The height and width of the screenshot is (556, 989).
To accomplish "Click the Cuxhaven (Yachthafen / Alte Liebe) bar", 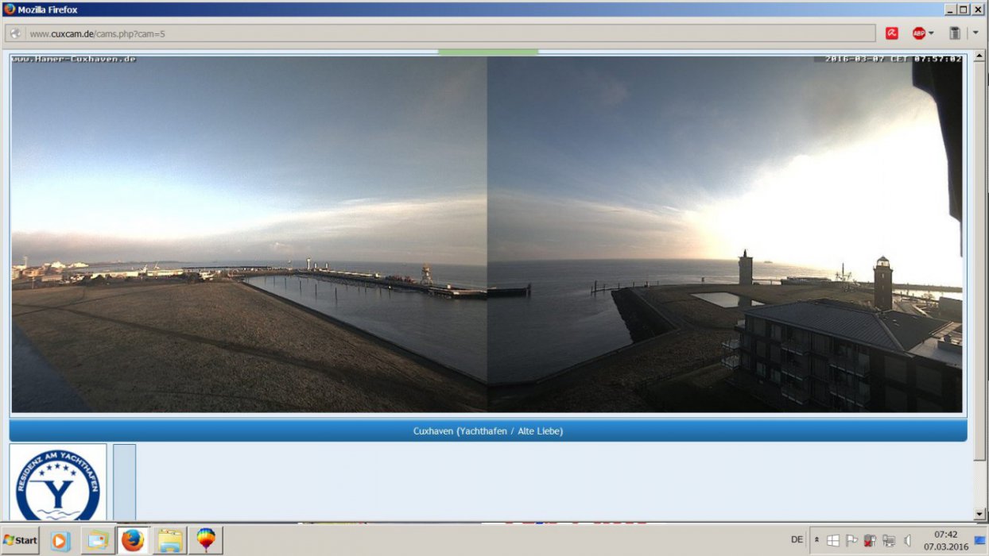I will tap(487, 431).
